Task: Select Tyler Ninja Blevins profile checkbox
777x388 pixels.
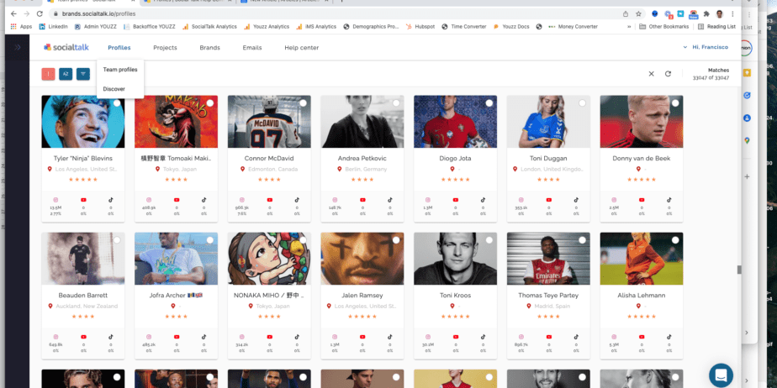Action: pos(116,103)
